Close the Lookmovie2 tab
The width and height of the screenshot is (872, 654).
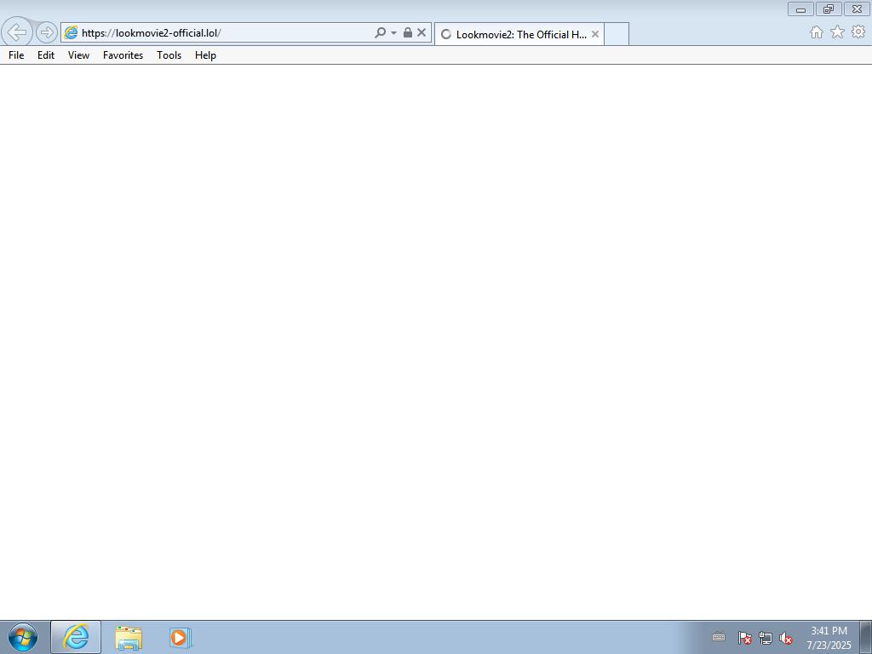point(595,34)
